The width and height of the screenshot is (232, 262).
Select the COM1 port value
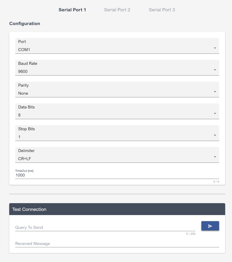pyautogui.click(x=24, y=50)
